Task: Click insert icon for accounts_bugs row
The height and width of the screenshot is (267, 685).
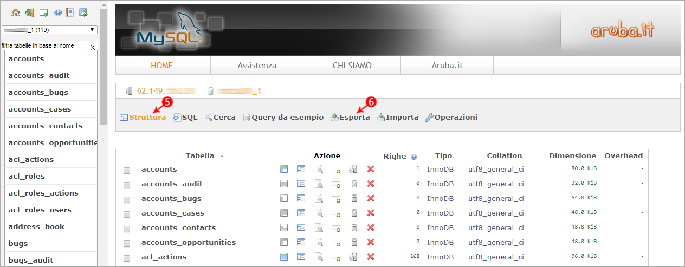Action: pos(336,199)
